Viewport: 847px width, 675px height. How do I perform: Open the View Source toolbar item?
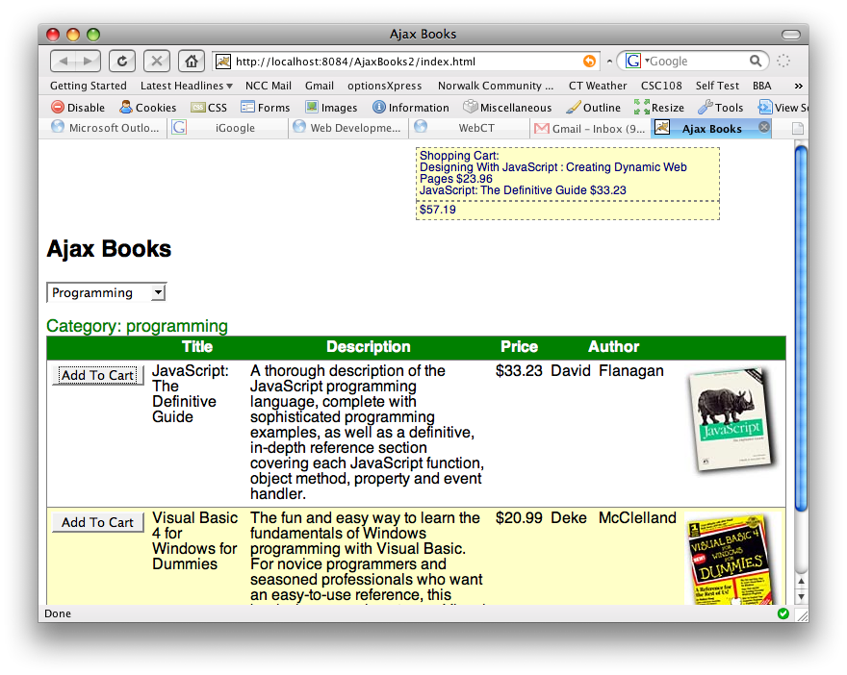pyautogui.click(x=783, y=108)
